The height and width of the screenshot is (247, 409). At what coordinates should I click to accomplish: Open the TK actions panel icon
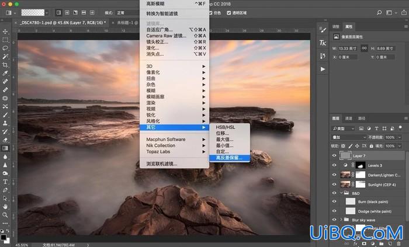tap(323, 43)
